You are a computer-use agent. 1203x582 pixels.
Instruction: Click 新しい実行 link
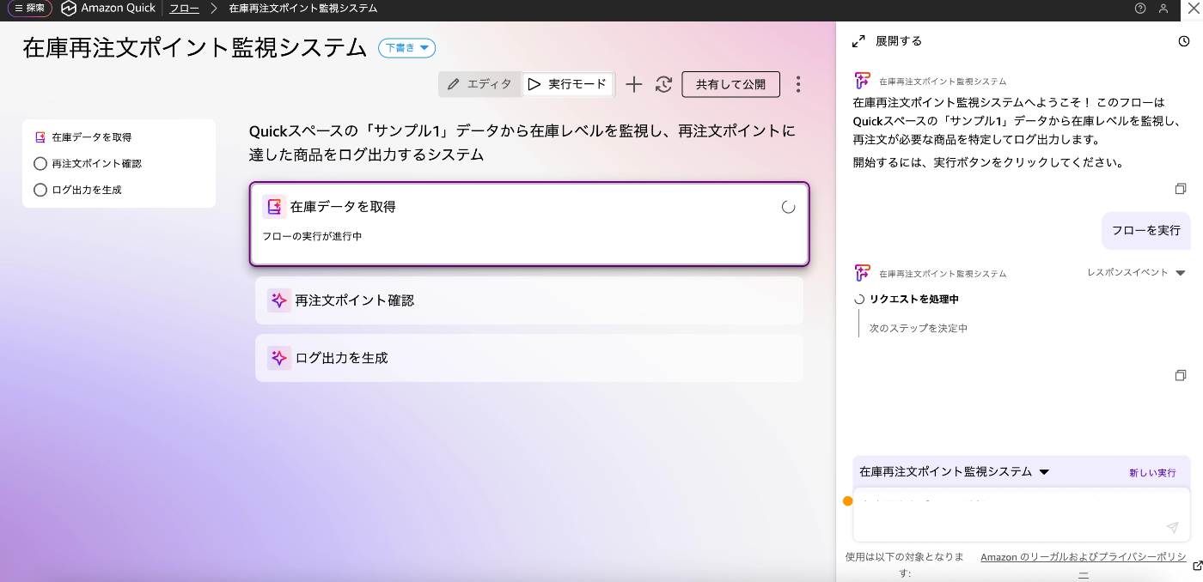click(x=1152, y=473)
